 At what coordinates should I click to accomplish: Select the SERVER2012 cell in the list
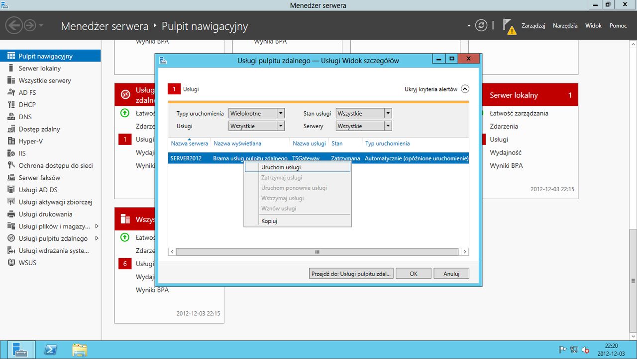(x=186, y=158)
